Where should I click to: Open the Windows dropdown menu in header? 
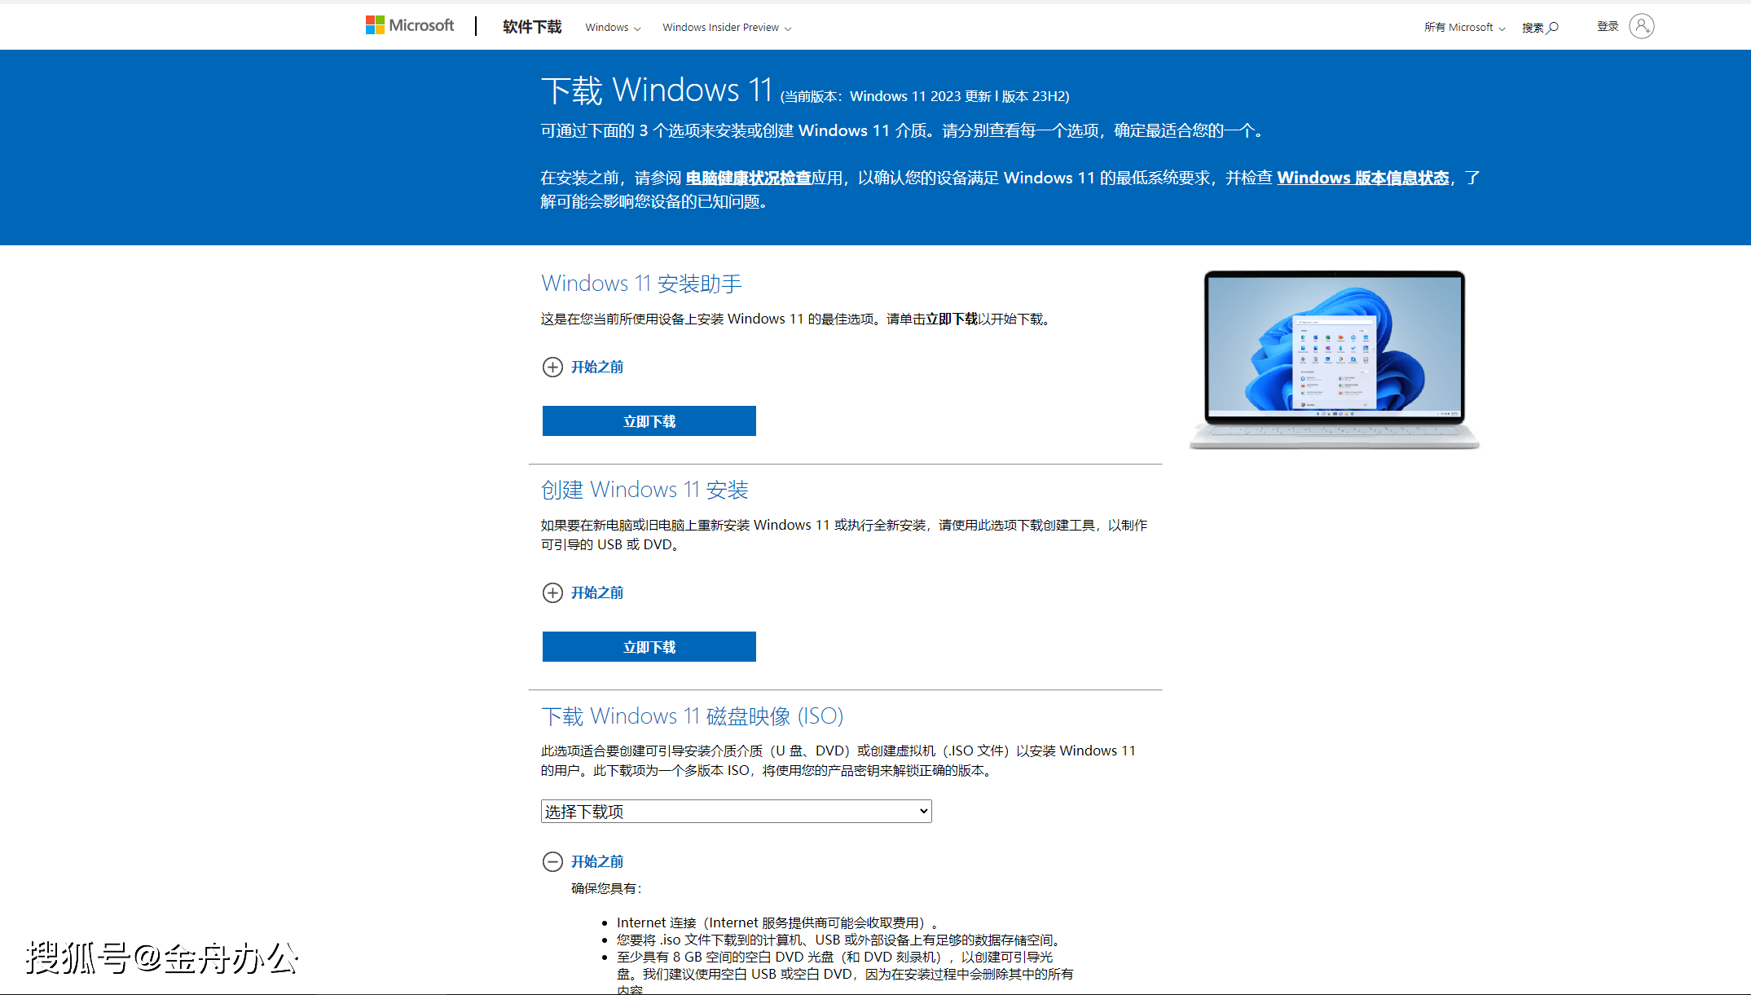[x=613, y=28]
